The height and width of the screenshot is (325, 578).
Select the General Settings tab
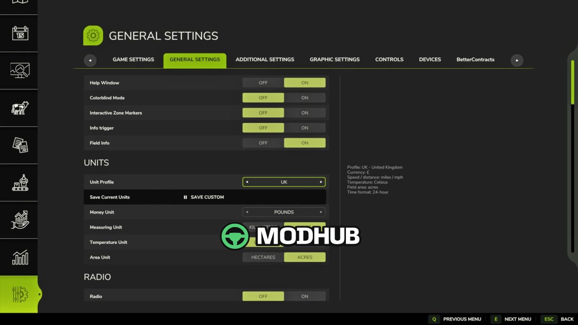pos(195,60)
